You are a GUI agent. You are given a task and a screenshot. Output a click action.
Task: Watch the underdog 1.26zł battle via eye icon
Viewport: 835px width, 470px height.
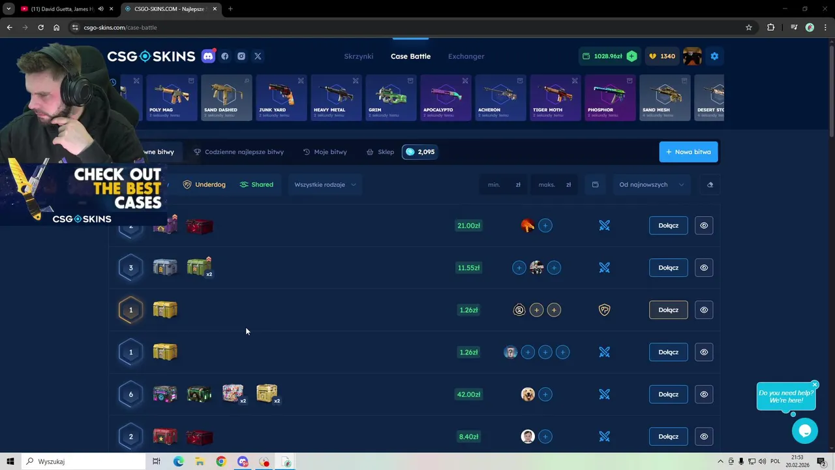[x=704, y=310]
